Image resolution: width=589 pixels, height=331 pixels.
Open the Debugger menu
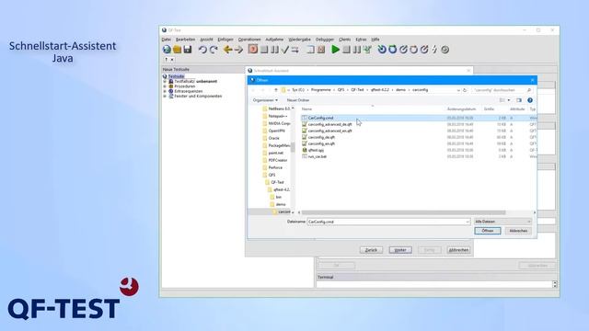click(325, 40)
